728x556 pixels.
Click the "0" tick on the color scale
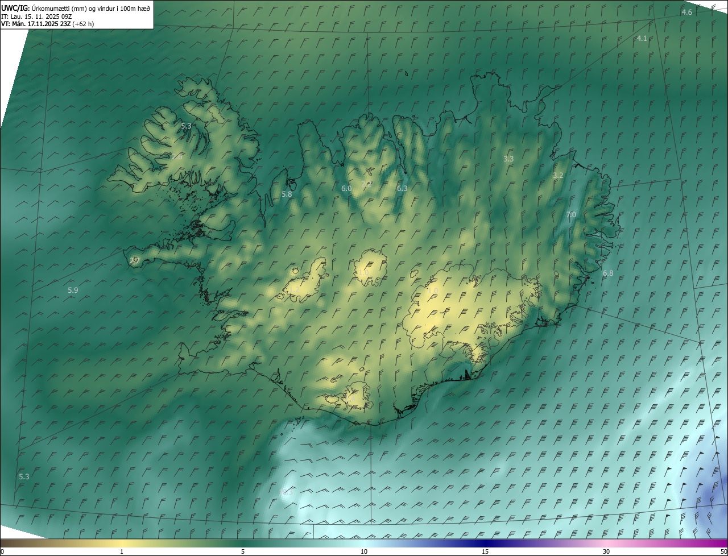(2, 551)
